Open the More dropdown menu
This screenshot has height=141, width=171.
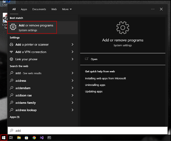[x=67, y=9]
